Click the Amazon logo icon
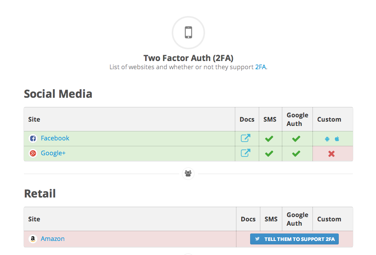Image resolution: width=376 pixels, height=255 pixels. [33, 239]
